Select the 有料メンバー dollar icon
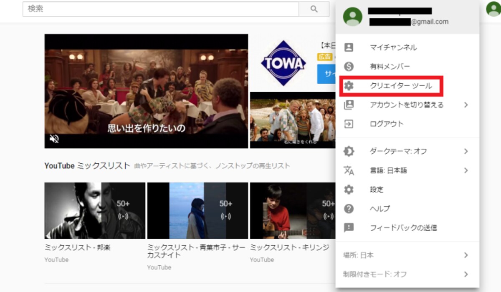The width and height of the screenshot is (501, 292). (349, 67)
